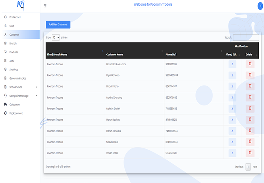
Task: Go to Staff menu item
Action: click(12, 26)
